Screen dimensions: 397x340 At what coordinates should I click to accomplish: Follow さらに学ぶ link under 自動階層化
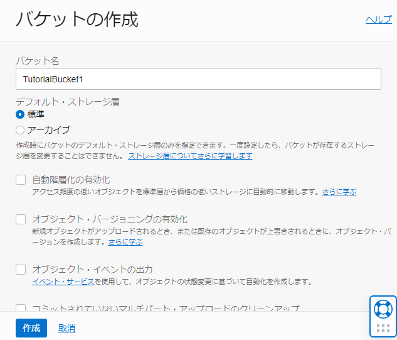click(339, 192)
